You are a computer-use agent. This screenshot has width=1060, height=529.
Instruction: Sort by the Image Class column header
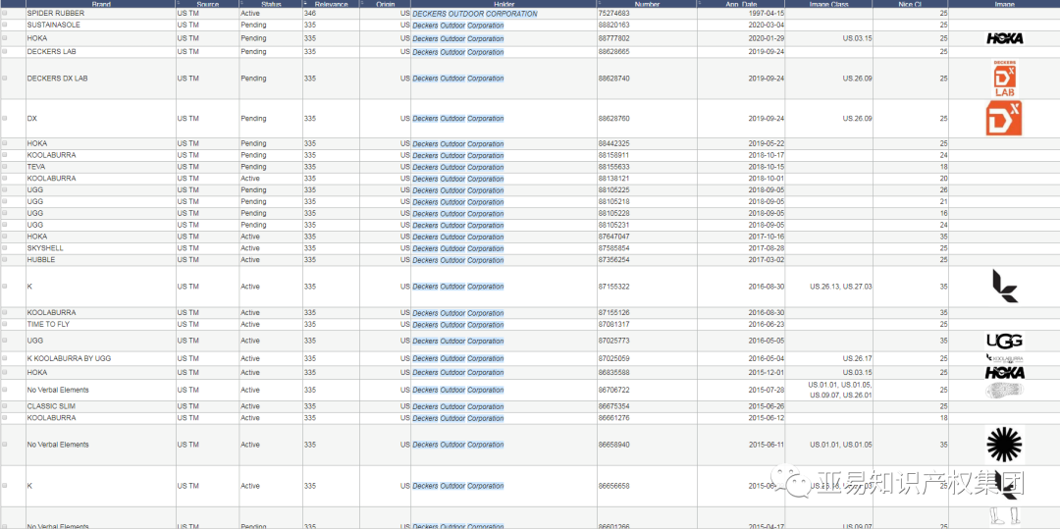tap(828, 4)
